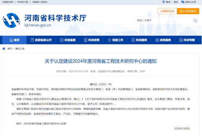Click the 纪检监察 icon in navigation
Screen dimensions: 202x136
(x=62, y=40)
